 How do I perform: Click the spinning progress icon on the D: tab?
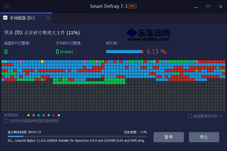(x=48, y=18)
